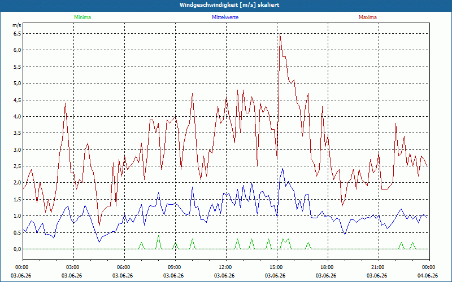Viewport: 452px width, 282px height.
Task: Click the 4,0 y-axis value
Action: [17, 117]
